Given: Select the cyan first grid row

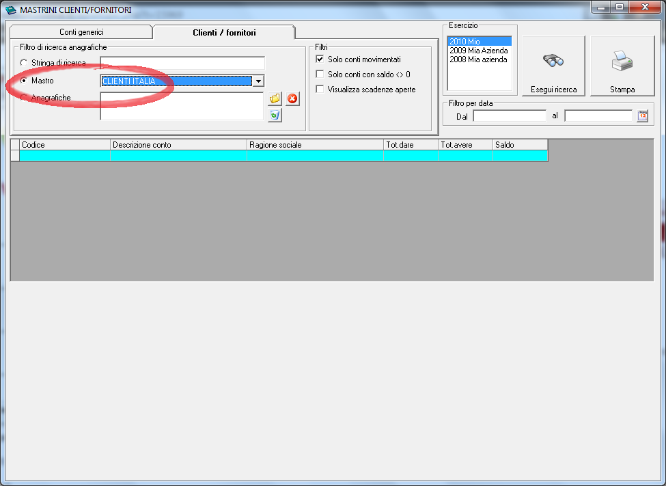Looking at the screenshot, I should tap(283, 156).
